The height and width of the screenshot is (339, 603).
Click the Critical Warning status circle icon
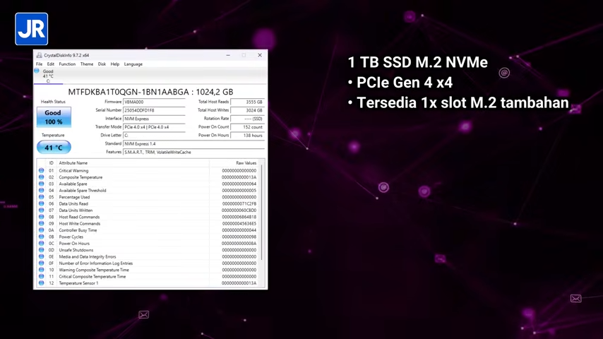point(41,170)
